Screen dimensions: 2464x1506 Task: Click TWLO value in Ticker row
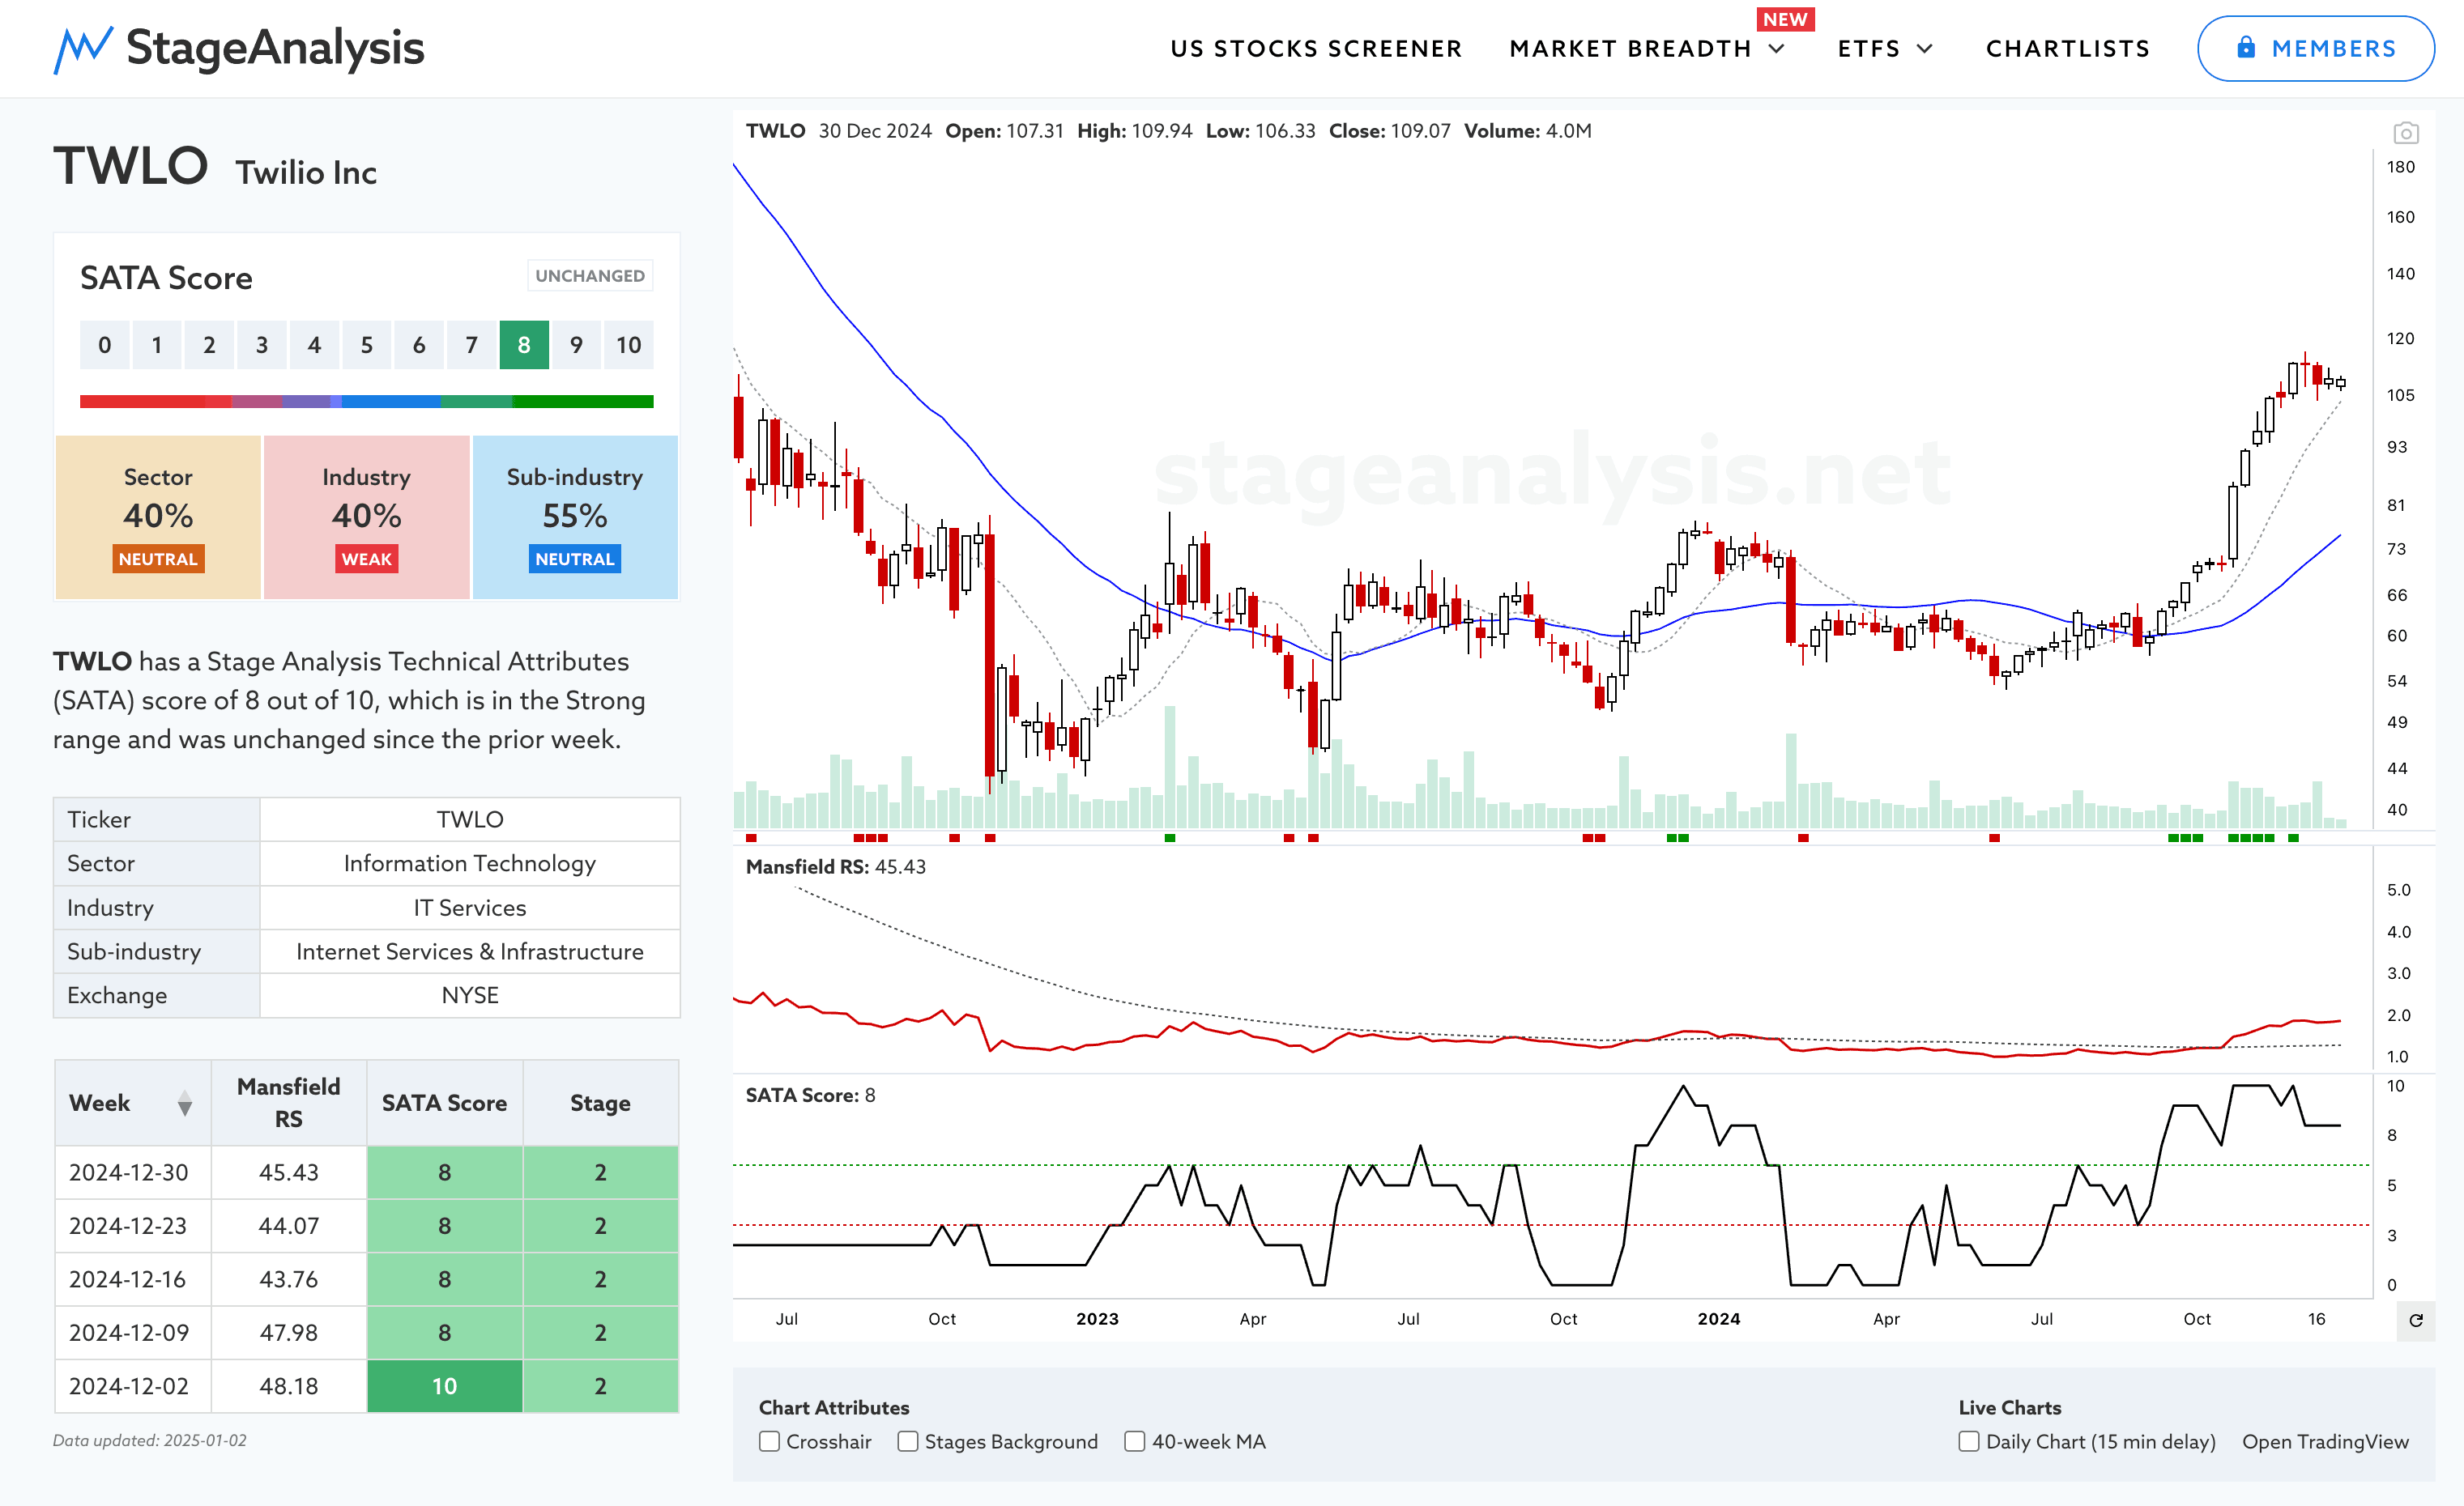pos(469,819)
